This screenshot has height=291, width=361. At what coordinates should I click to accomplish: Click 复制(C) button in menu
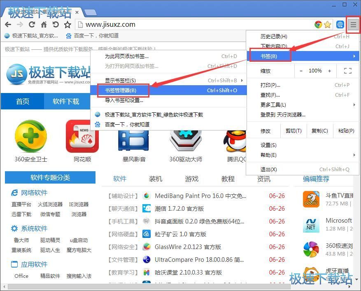pos(319,131)
